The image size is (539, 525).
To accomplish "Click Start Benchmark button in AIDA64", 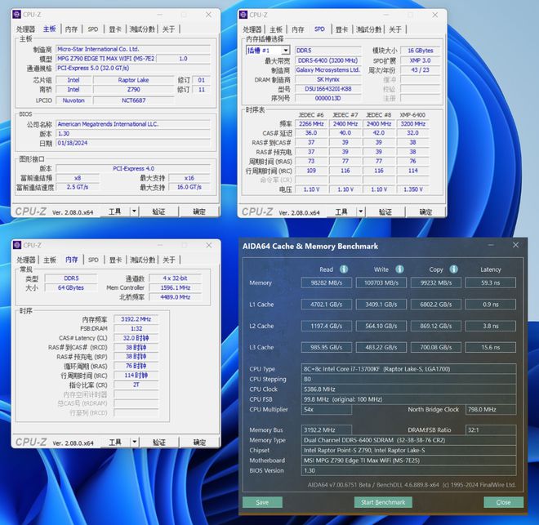I will [383, 502].
